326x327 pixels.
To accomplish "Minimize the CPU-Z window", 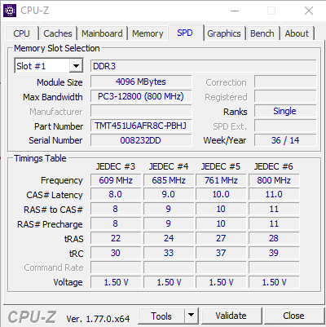I will (235, 11).
